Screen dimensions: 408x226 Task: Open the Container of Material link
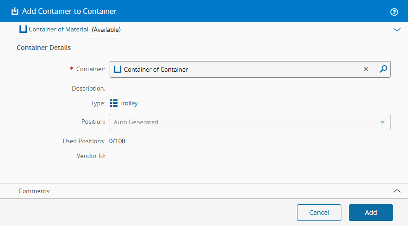(58, 30)
